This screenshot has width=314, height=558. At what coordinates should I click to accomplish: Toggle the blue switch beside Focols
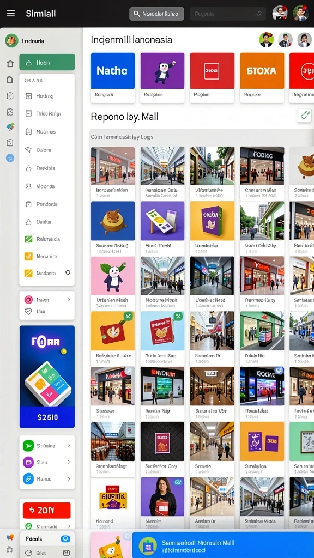65,539
